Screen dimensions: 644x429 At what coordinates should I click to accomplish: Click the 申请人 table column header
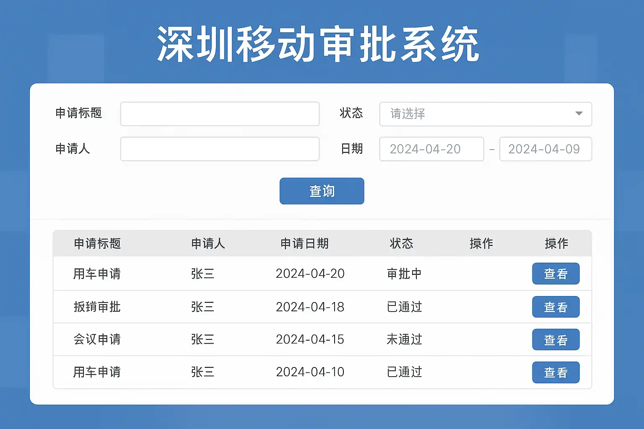[x=208, y=243]
